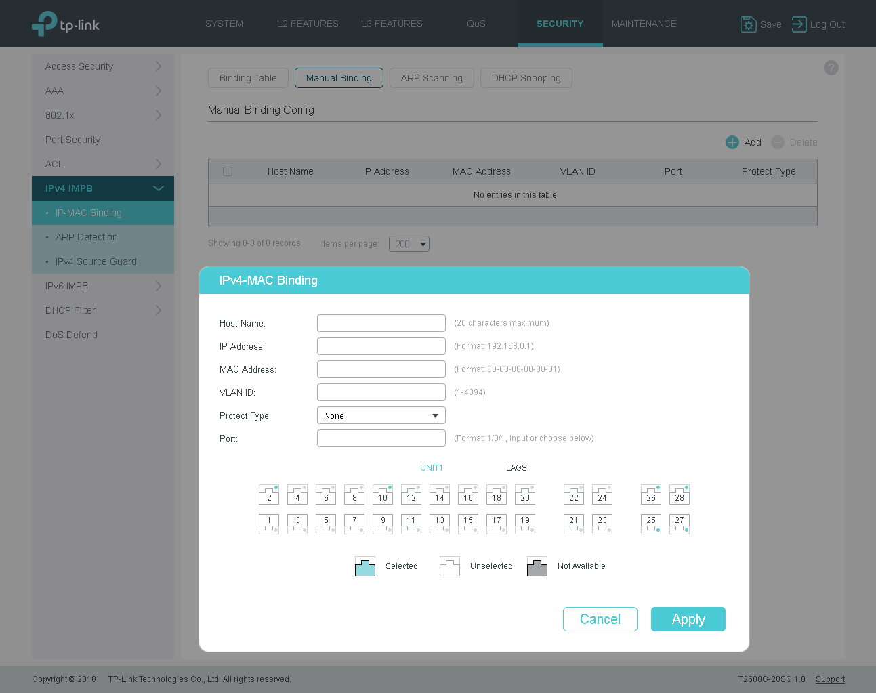Collapse the IPv4 IMPB section
The width and height of the screenshot is (876, 693).
103,188
